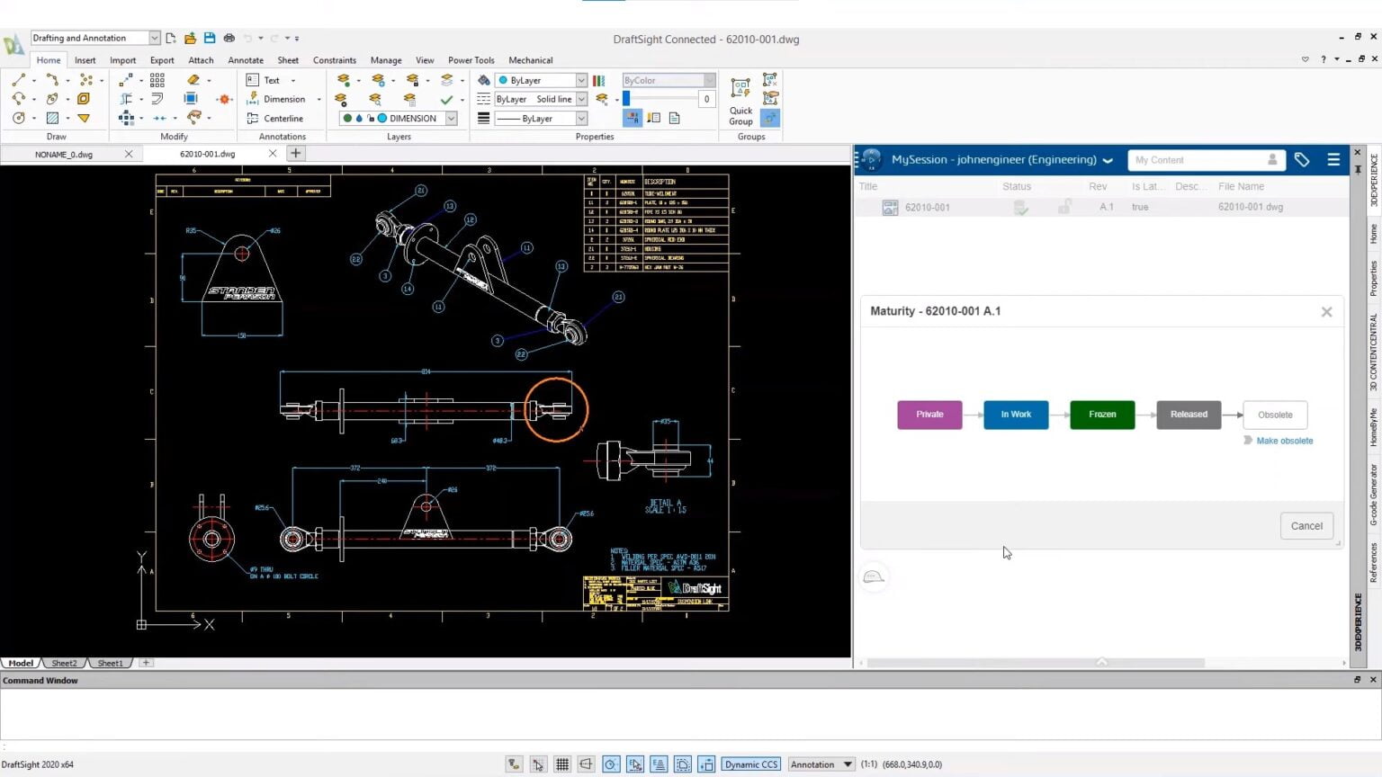Click Cancel in the Maturity panel
1382x777 pixels.
[1306, 525]
